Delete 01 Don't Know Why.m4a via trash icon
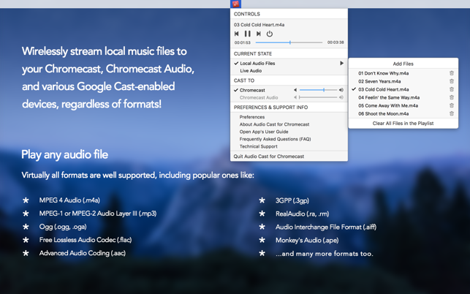 click(x=451, y=73)
